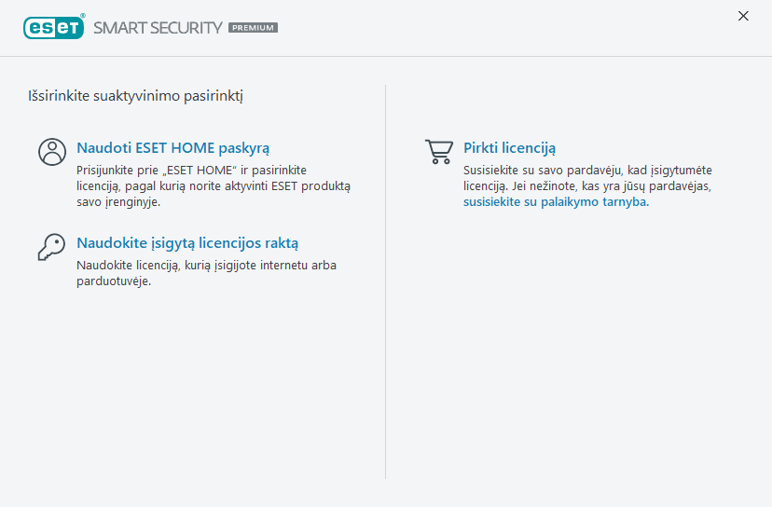Viewport: 772px width, 507px height.
Task: Follow "susisiekite su palaikymo tarnyba" link
Action: coord(555,201)
